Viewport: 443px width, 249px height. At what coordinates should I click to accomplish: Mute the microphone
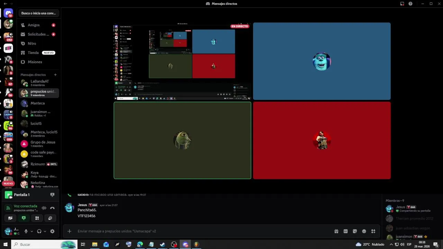(26, 231)
